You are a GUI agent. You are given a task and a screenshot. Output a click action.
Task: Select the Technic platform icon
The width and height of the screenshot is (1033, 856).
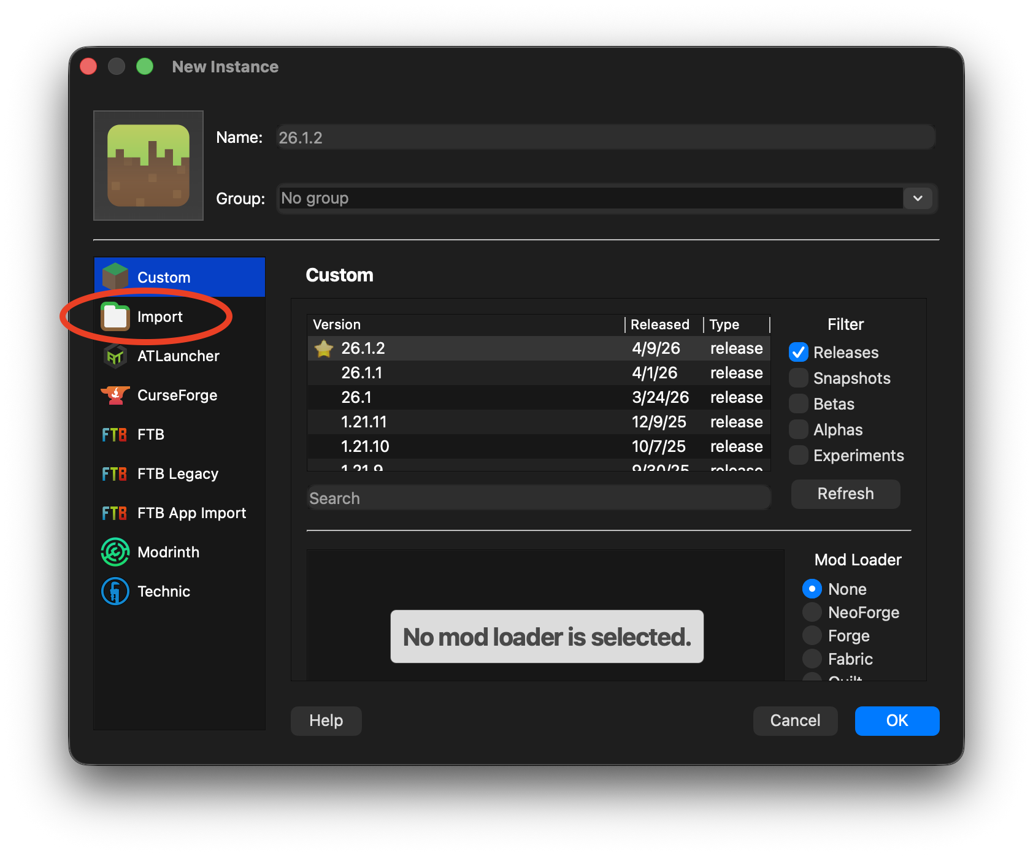tap(115, 592)
